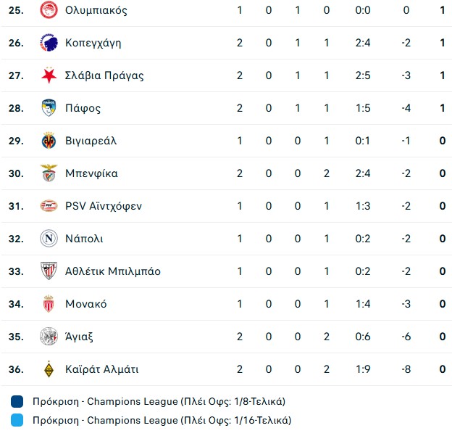The height and width of the screenshot is (436, 452).
Task: Click the light blue 1/16-Τελικά legend swatch
Action: tap(17, 420)
